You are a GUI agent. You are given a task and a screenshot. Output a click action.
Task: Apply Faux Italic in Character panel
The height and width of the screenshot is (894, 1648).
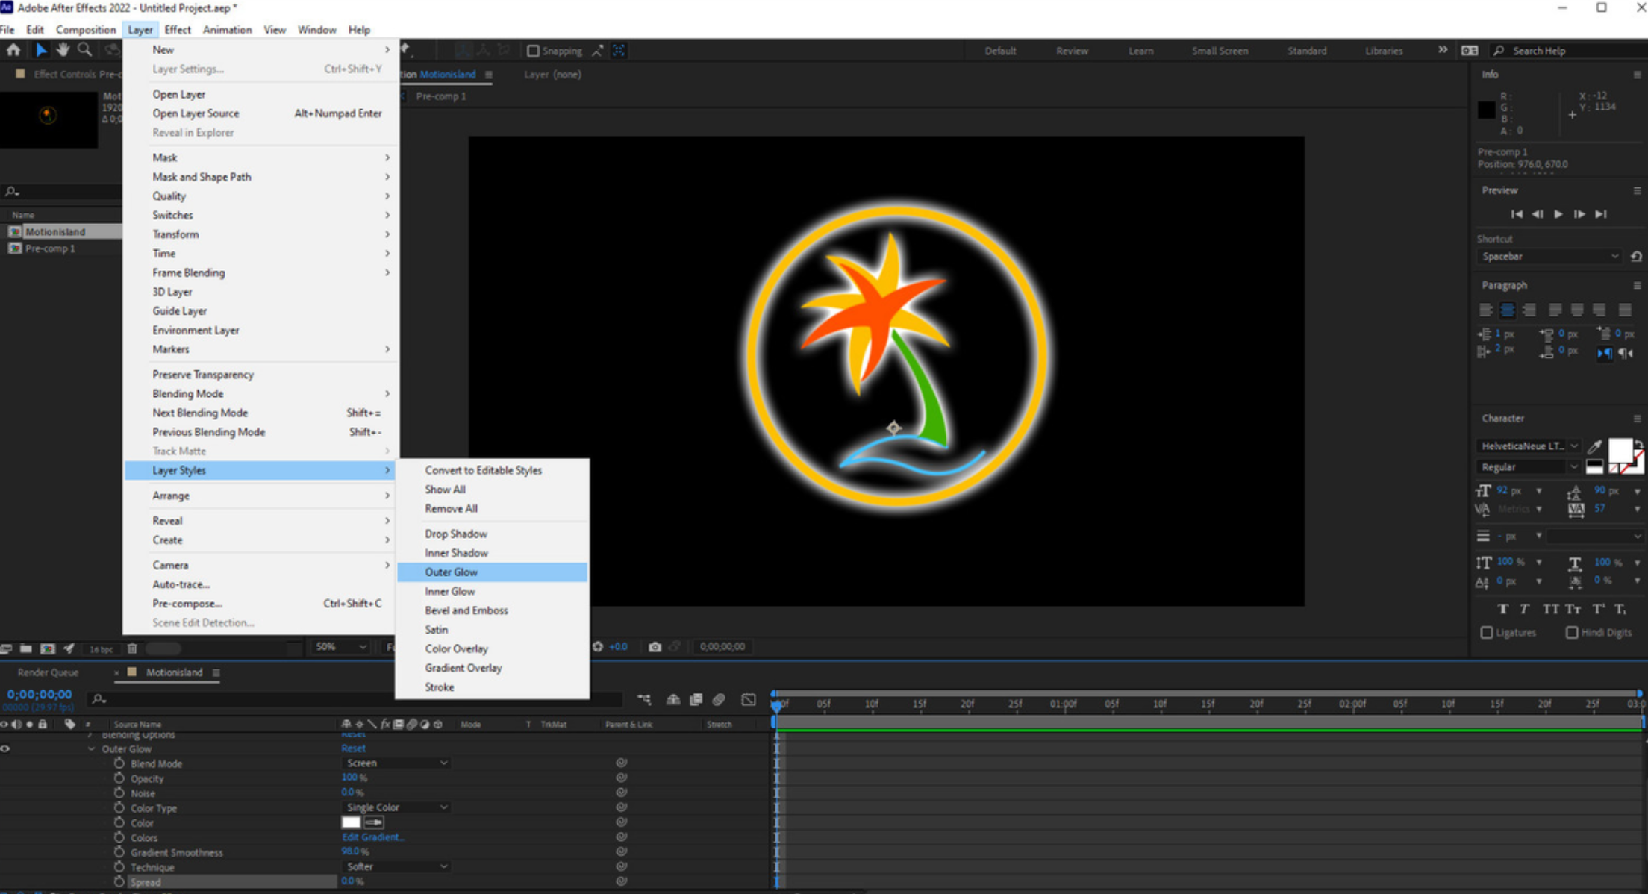[1525, 609]
